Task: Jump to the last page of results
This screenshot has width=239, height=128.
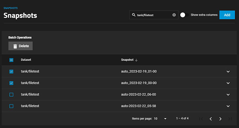Action: click(230, 119)
